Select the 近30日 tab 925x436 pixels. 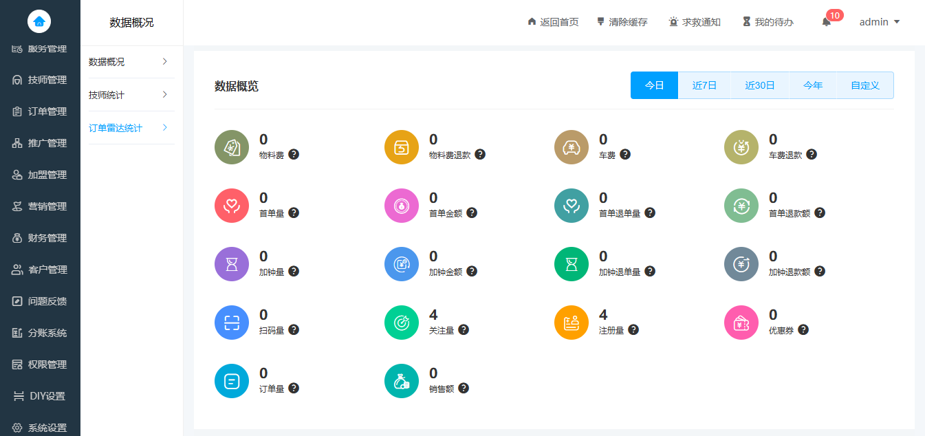758,85
